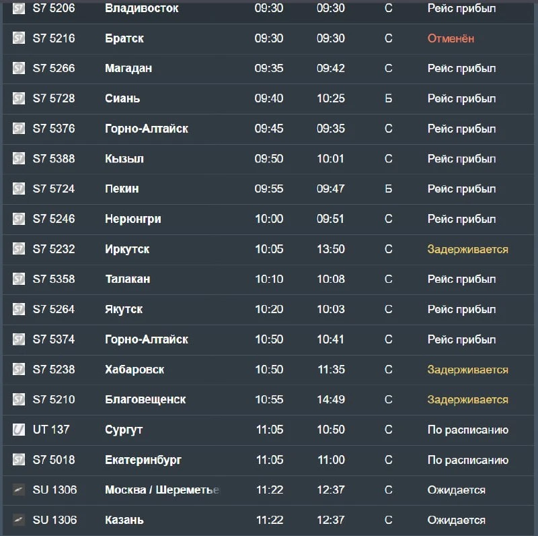Viewport: 538px width, 536px height.
Task: Click the Aeroflot icon for the Казань flight
Action: coord(19,520)
